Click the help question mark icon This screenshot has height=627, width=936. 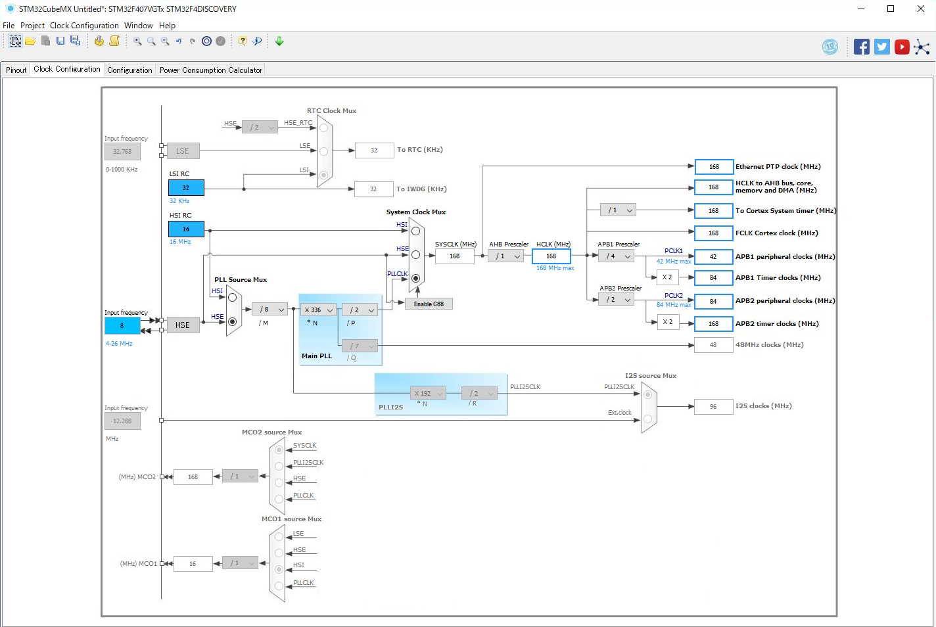[242, 41]
